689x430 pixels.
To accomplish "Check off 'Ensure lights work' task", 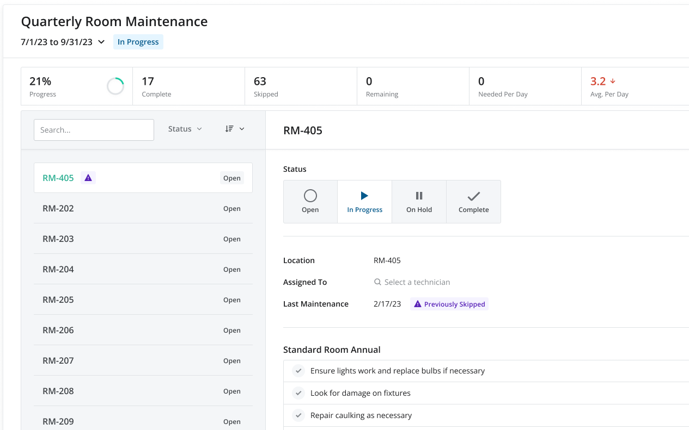I will point(298,371).
